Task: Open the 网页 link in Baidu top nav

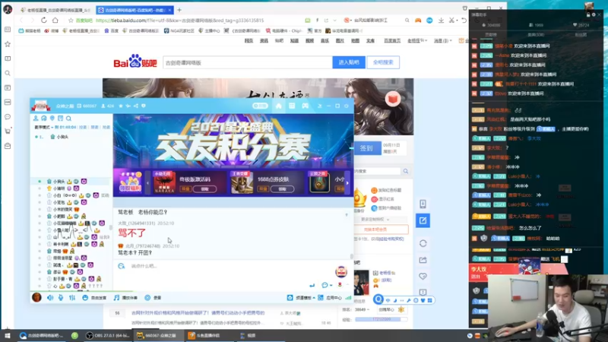Action: pos(249,41)
